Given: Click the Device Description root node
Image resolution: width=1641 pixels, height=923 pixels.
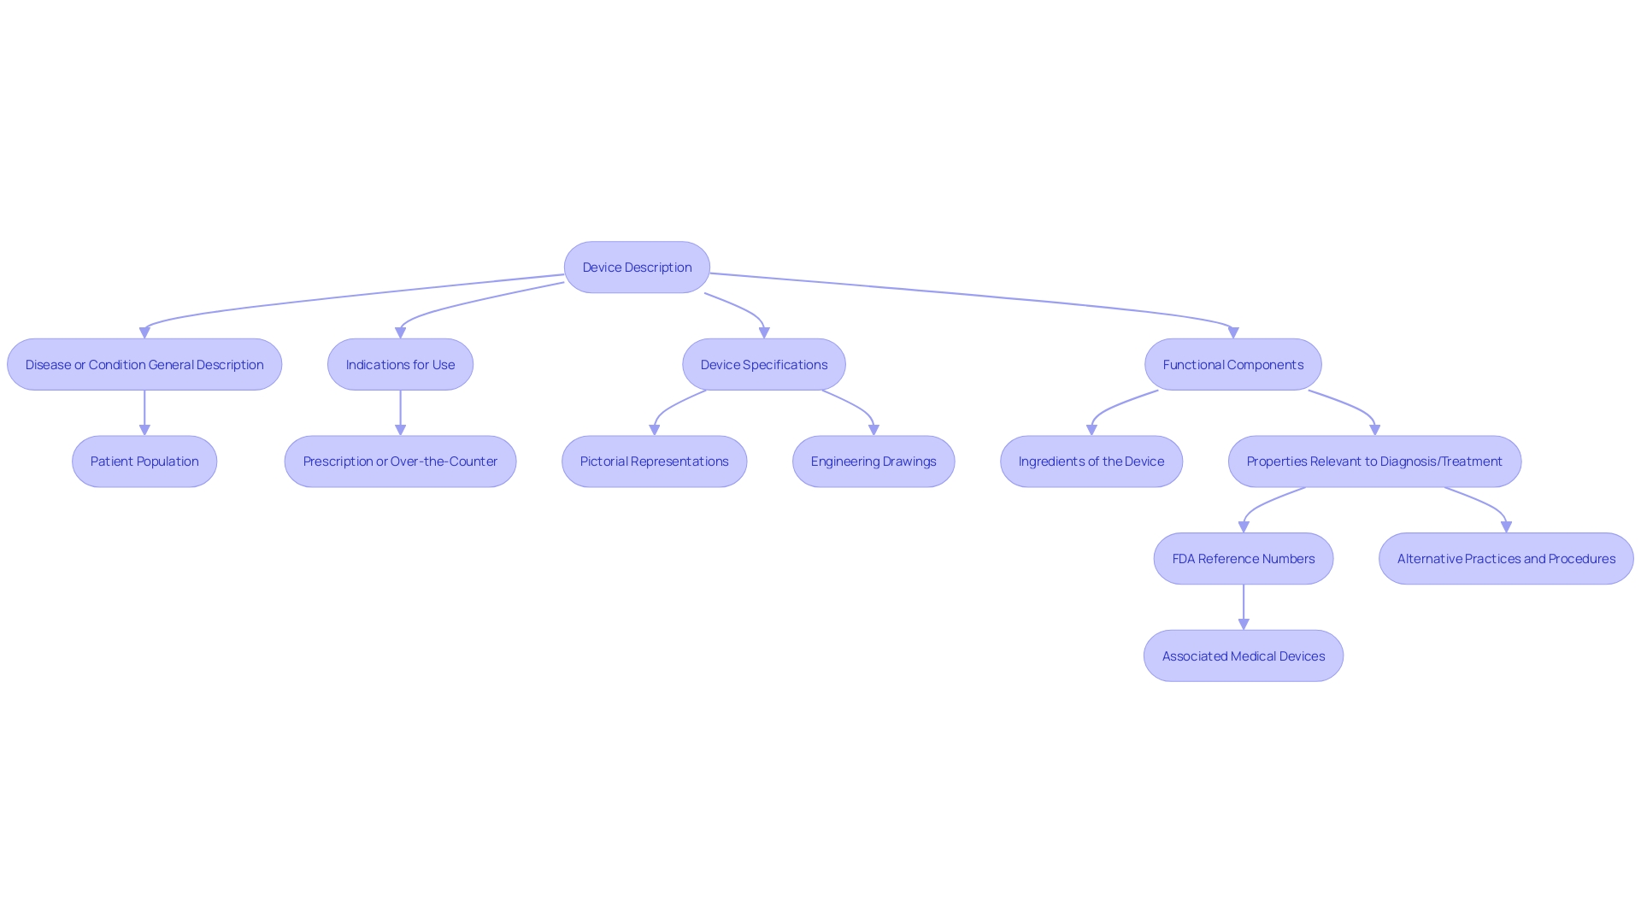Looking at the screenshot, I should pos(636,267).
